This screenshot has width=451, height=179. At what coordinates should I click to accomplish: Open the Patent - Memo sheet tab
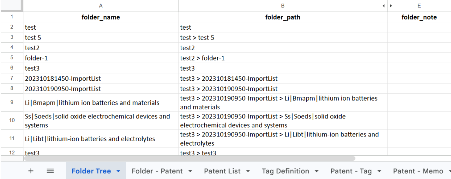(x=418, y=171)
